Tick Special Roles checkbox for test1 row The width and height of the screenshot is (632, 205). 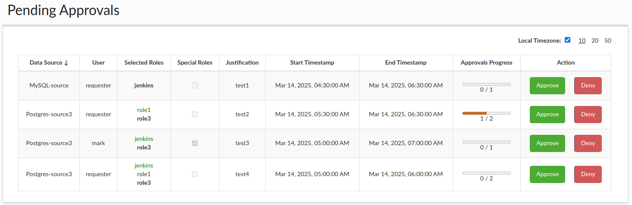[x=195, y=86]
